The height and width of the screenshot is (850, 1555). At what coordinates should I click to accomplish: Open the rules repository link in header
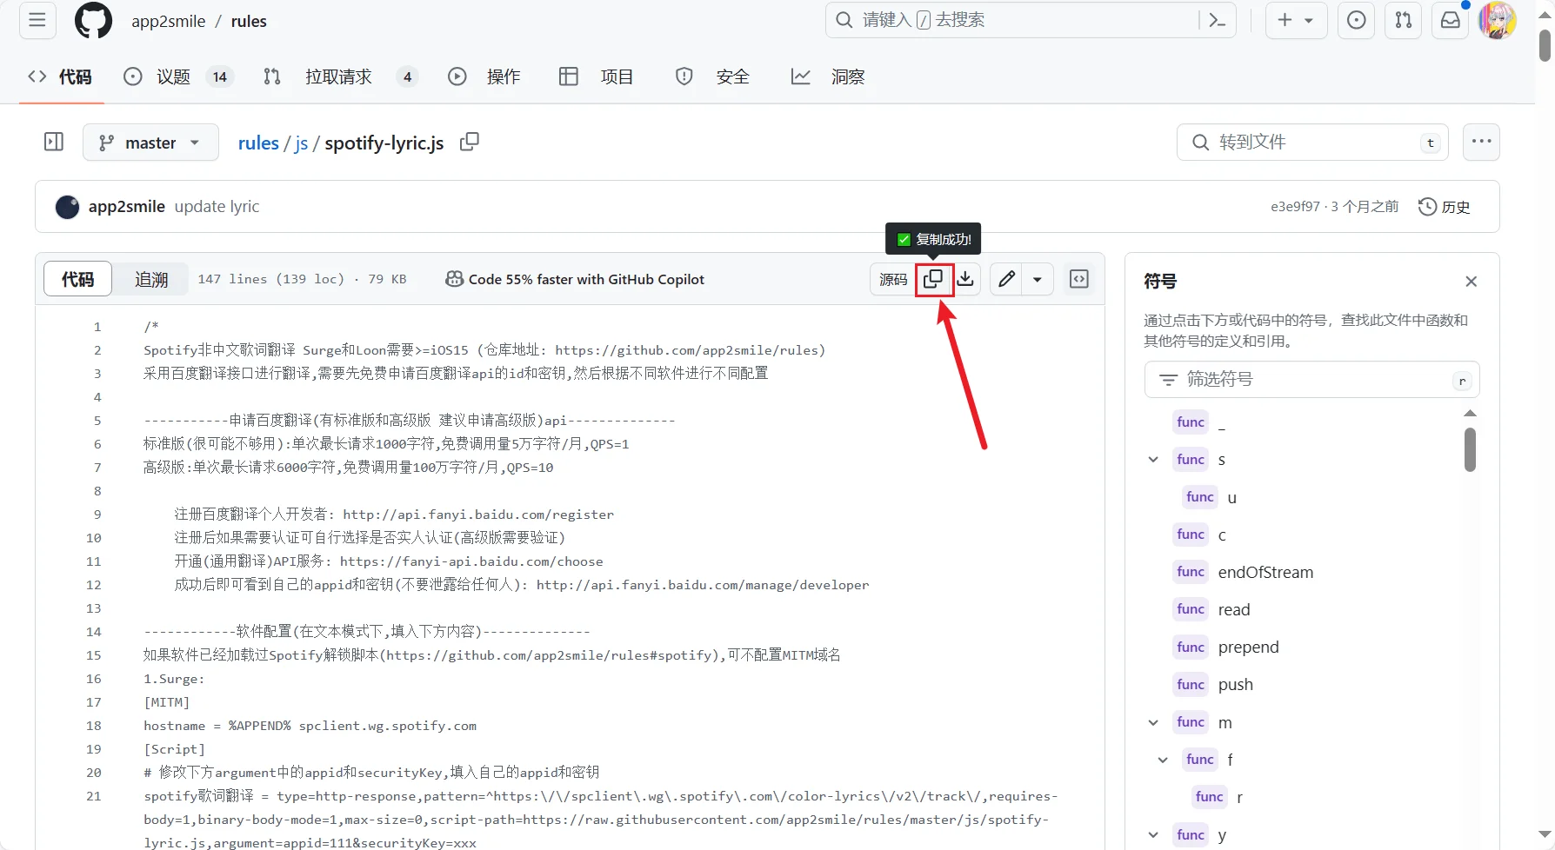(249, 21)
